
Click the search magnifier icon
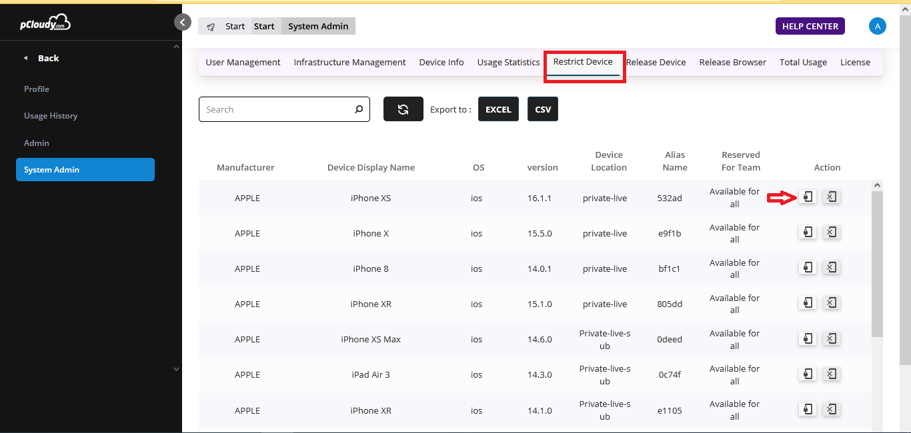coord(359,109)
